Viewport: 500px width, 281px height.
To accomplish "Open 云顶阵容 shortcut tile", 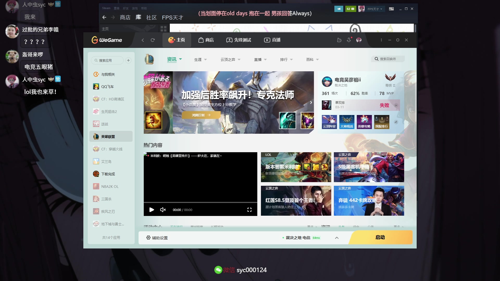I will [329, 122].
